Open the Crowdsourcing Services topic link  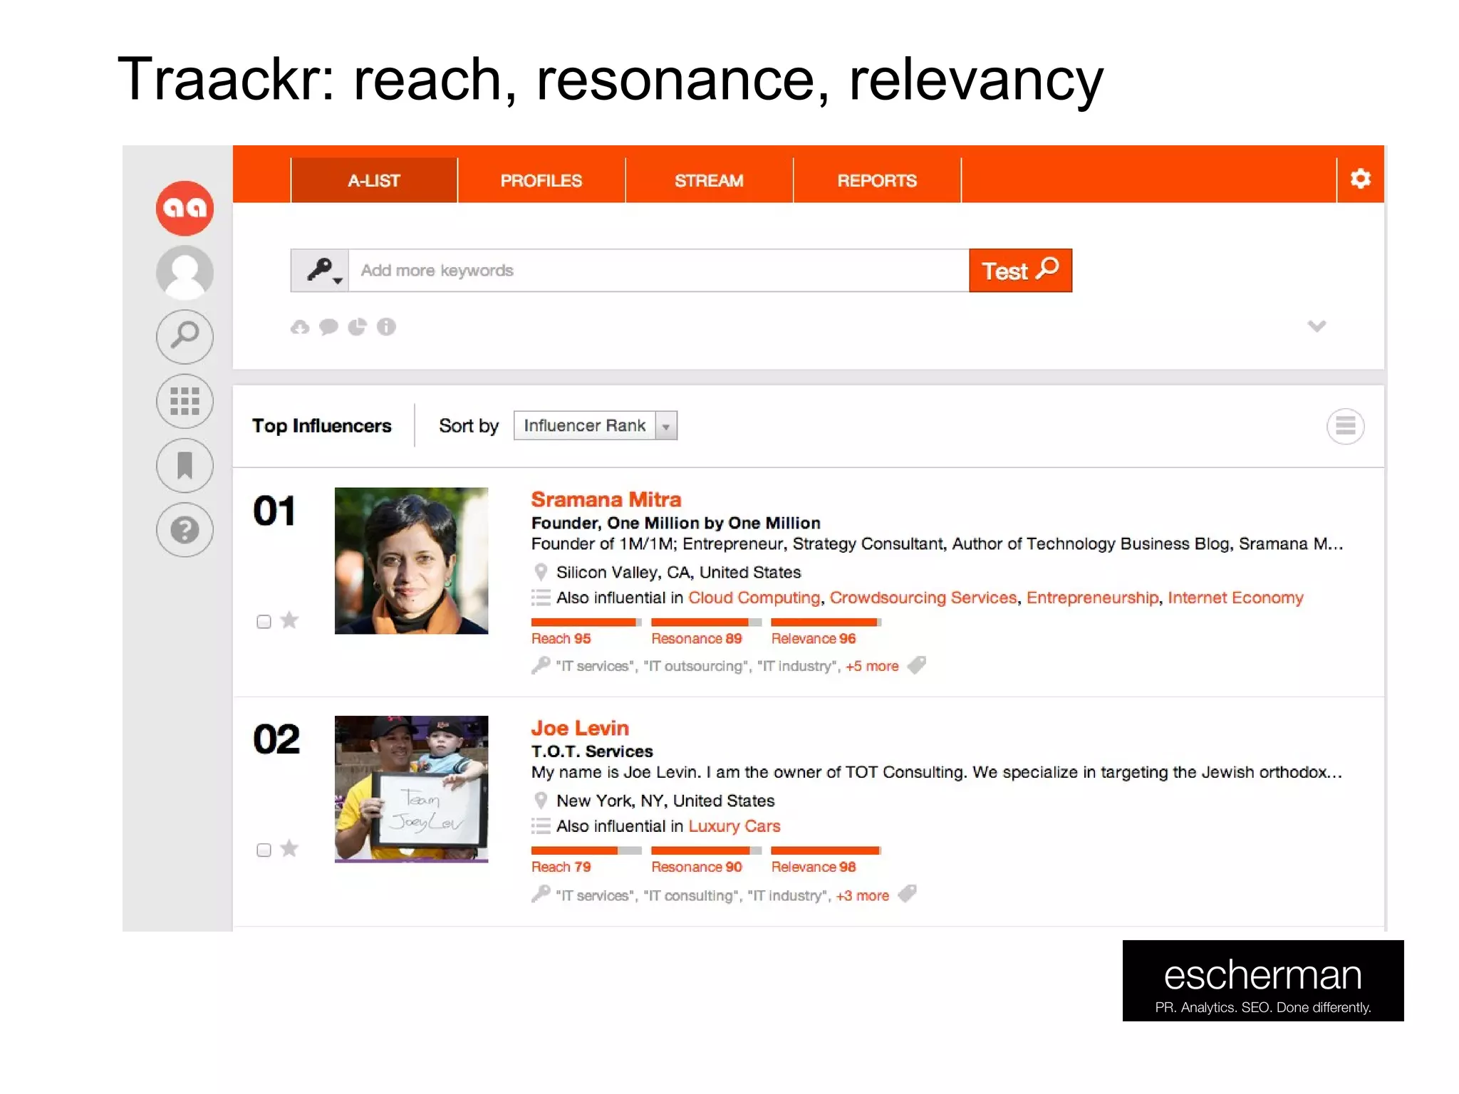[x=923, y=598]
